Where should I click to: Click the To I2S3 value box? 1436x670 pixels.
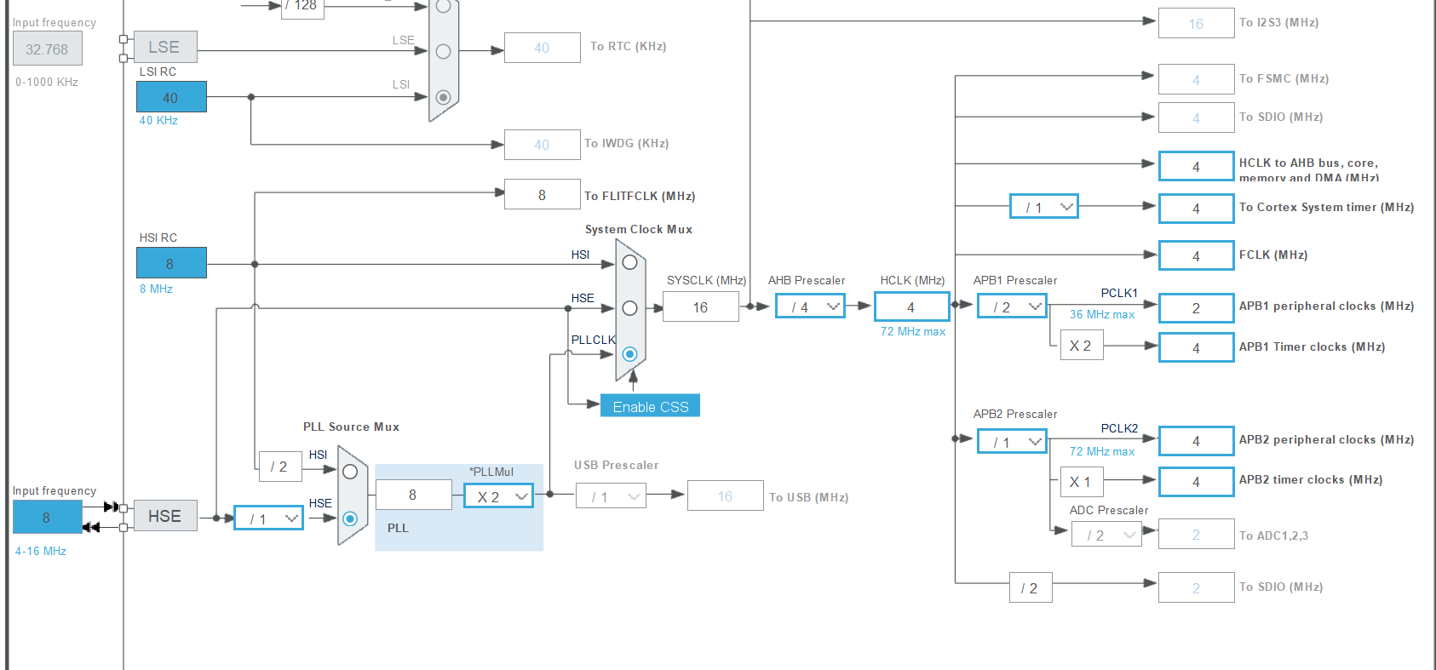[x=1196, y=23]
